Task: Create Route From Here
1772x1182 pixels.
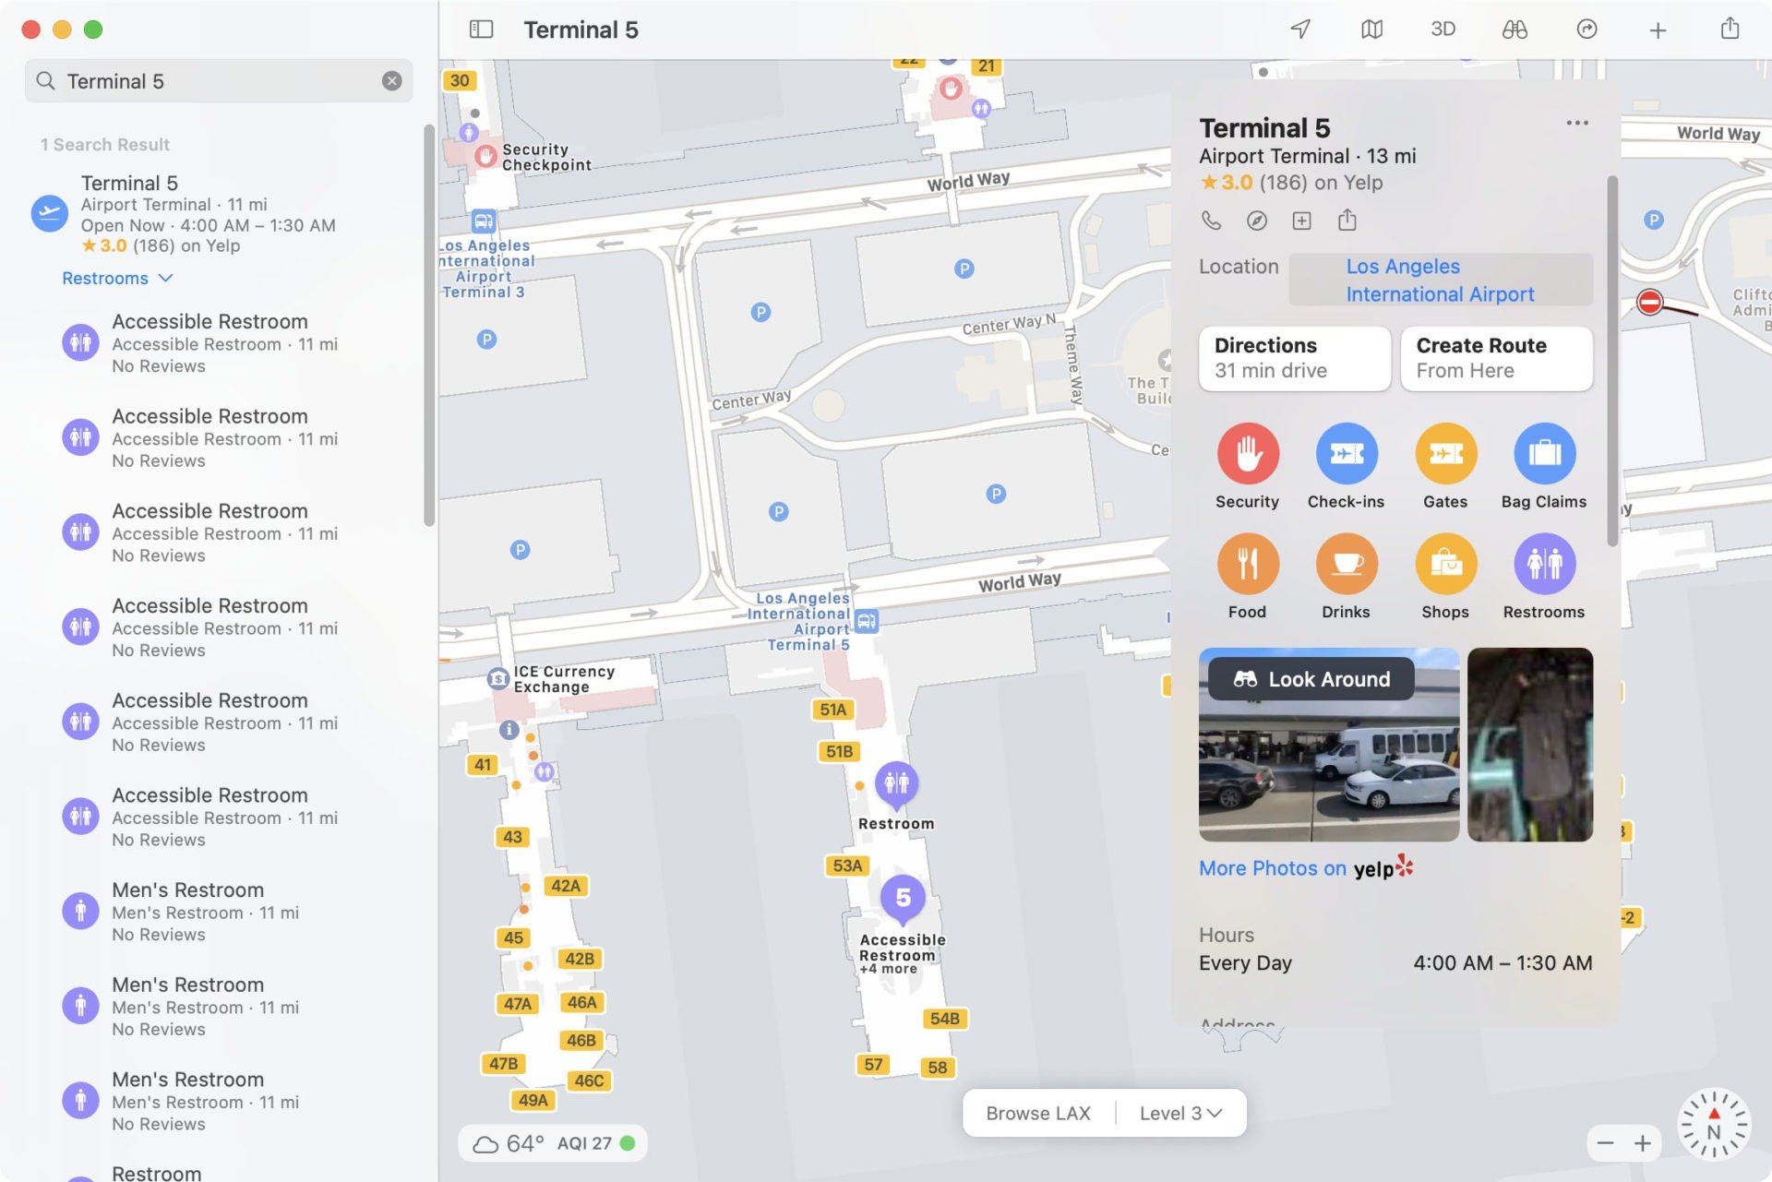Action: (1496, 358)
